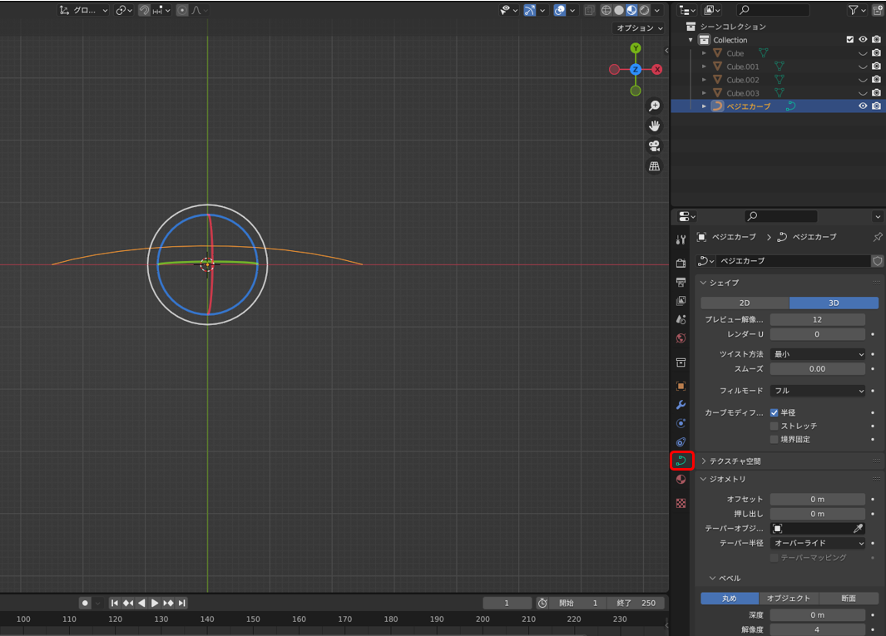This screenshot has width=886, height=636.
Task: Switch to wireframe viewport shading
Action: tap(606, 10)
